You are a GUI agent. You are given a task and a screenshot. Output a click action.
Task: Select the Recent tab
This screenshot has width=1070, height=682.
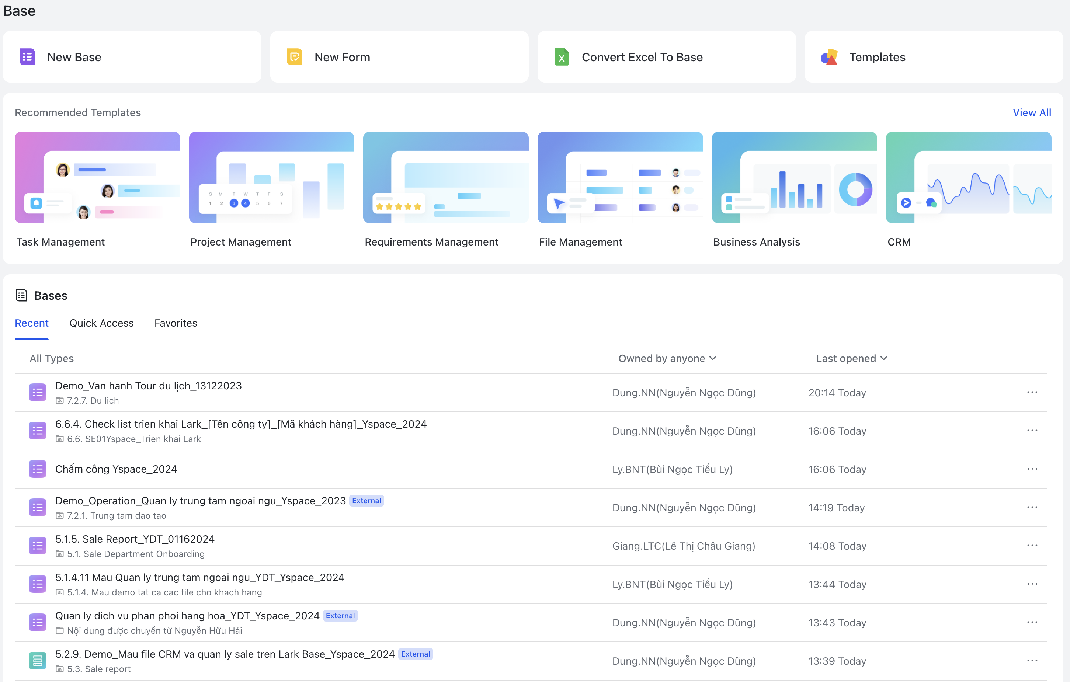31,323
